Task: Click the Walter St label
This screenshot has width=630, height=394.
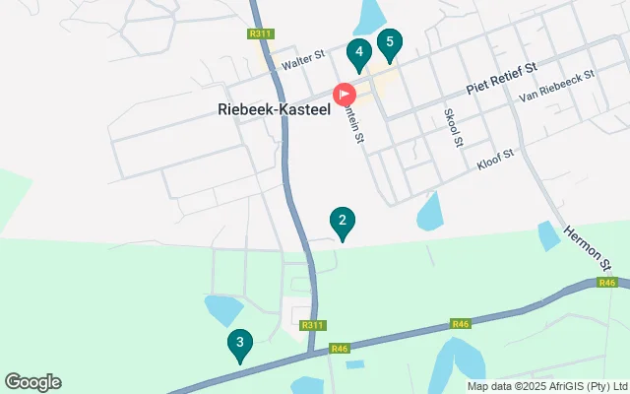Action: click(303, 59)
